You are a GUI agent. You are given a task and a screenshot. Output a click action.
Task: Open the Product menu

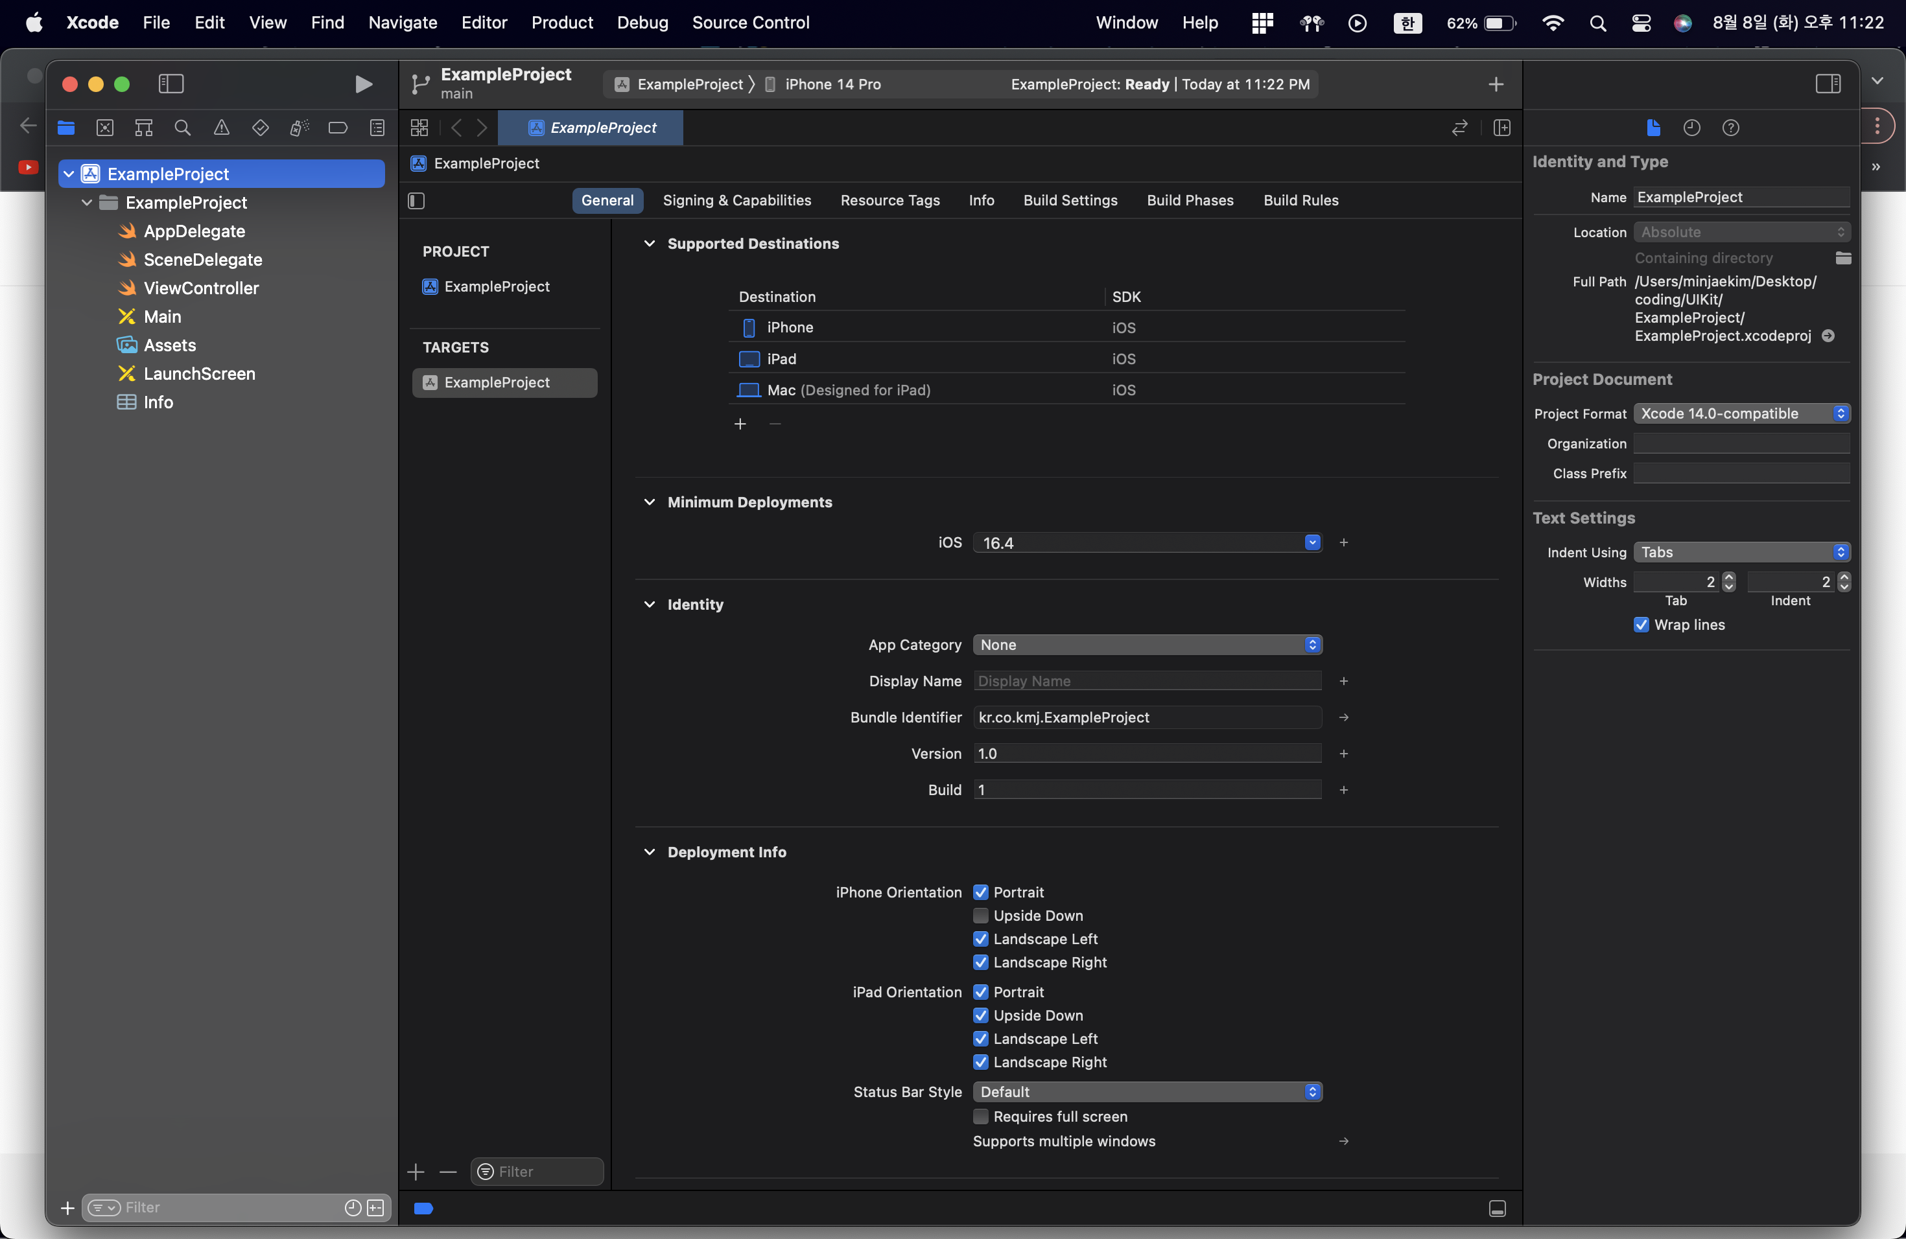click(561, 23)
